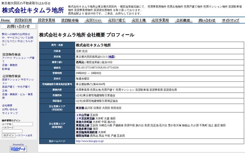This screenshot has width=245, height=153.
Task: Open the sidebar 会社概要 link
Action: pyautogui.click(x=7, y=106)
